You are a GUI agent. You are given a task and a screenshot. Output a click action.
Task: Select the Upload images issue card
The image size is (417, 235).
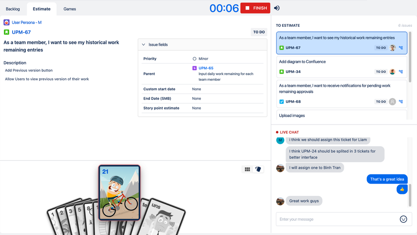(x=342, y=115)
